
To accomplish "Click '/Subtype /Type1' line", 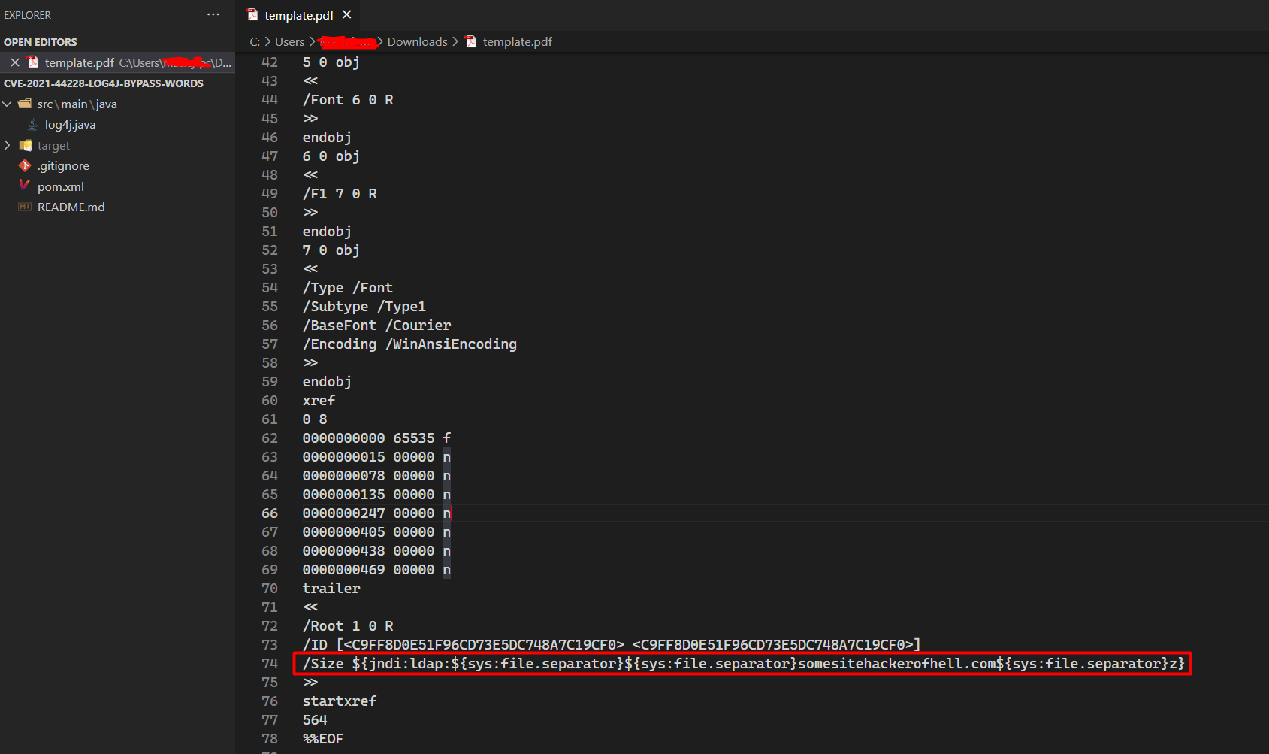I will (364, 307).
